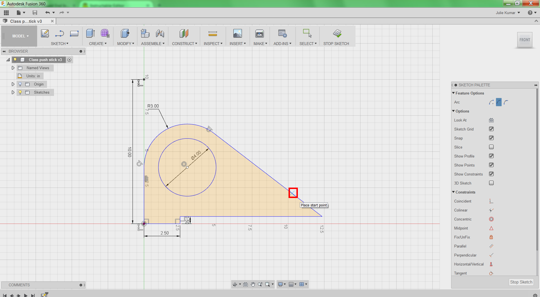This screenshot has height=297, width=540.
Task: Click the Undo arrow icon
Action: (48, 13)
